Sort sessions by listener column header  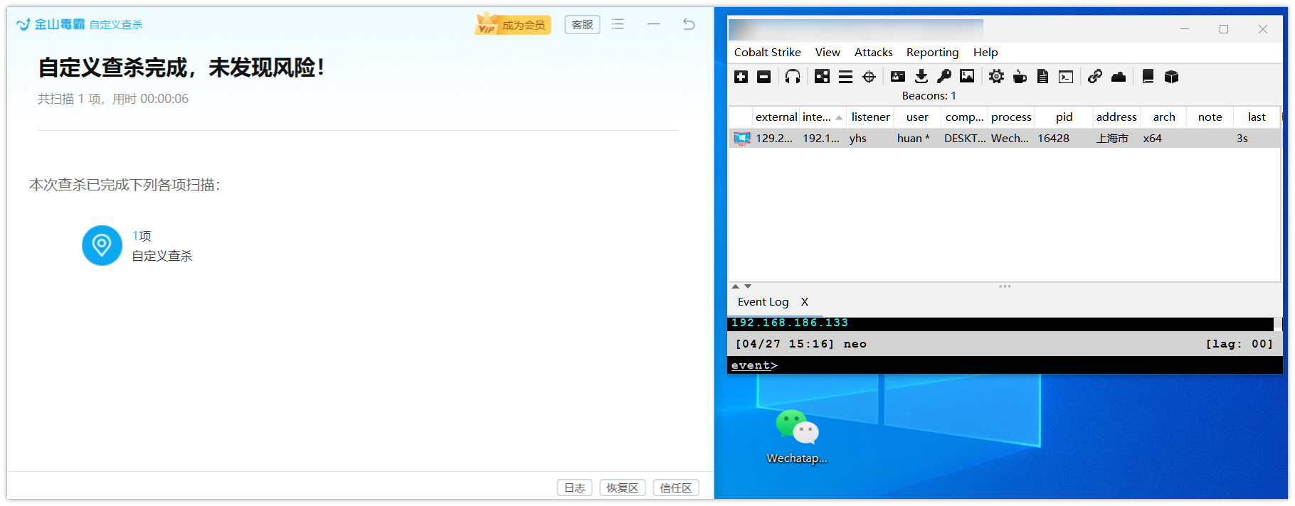click(x=870, y=117)
